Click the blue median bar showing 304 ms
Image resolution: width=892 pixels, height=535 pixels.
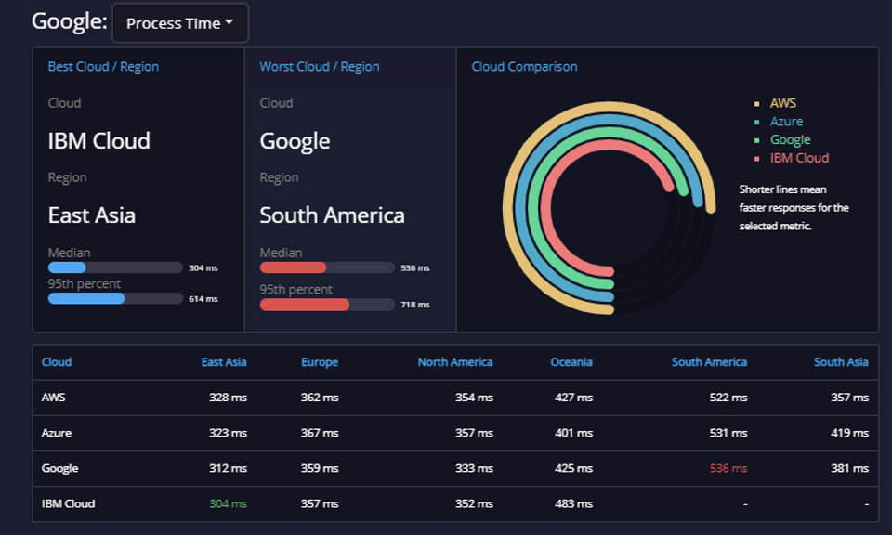(x=67, y=267)
